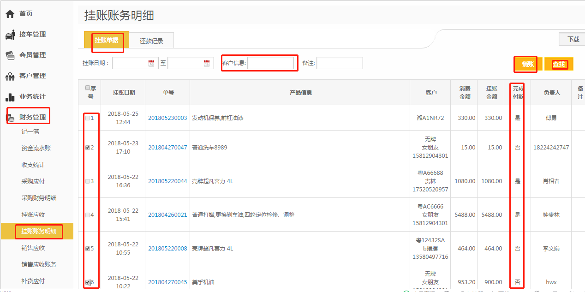Screen dimensions: 585x292
Task: Open order number link 201805230003
Action: click(167, 118)
